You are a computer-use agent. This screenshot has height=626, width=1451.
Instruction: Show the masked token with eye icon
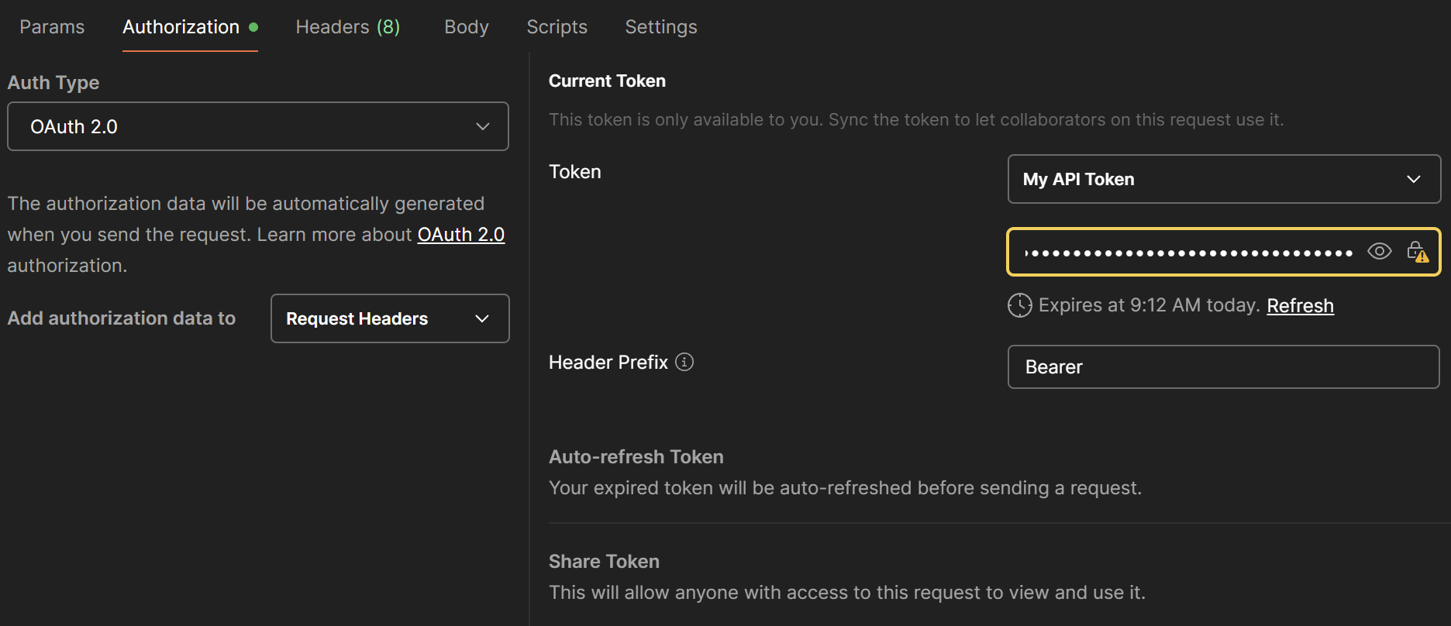point(1379,251)
